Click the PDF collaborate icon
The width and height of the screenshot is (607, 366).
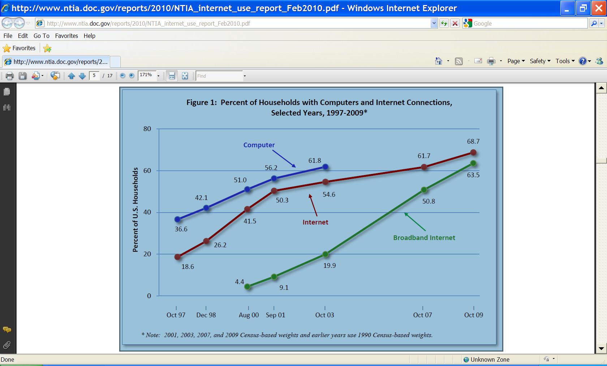pyautogui.click(x=35, y=76)
